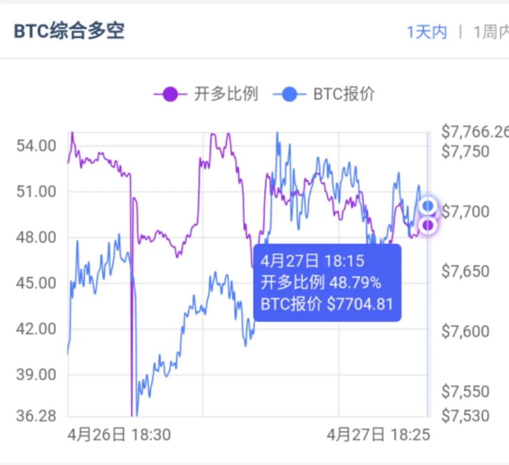Click the BTC报价 $7704.81 text in tooltip

tap(327, 304)
